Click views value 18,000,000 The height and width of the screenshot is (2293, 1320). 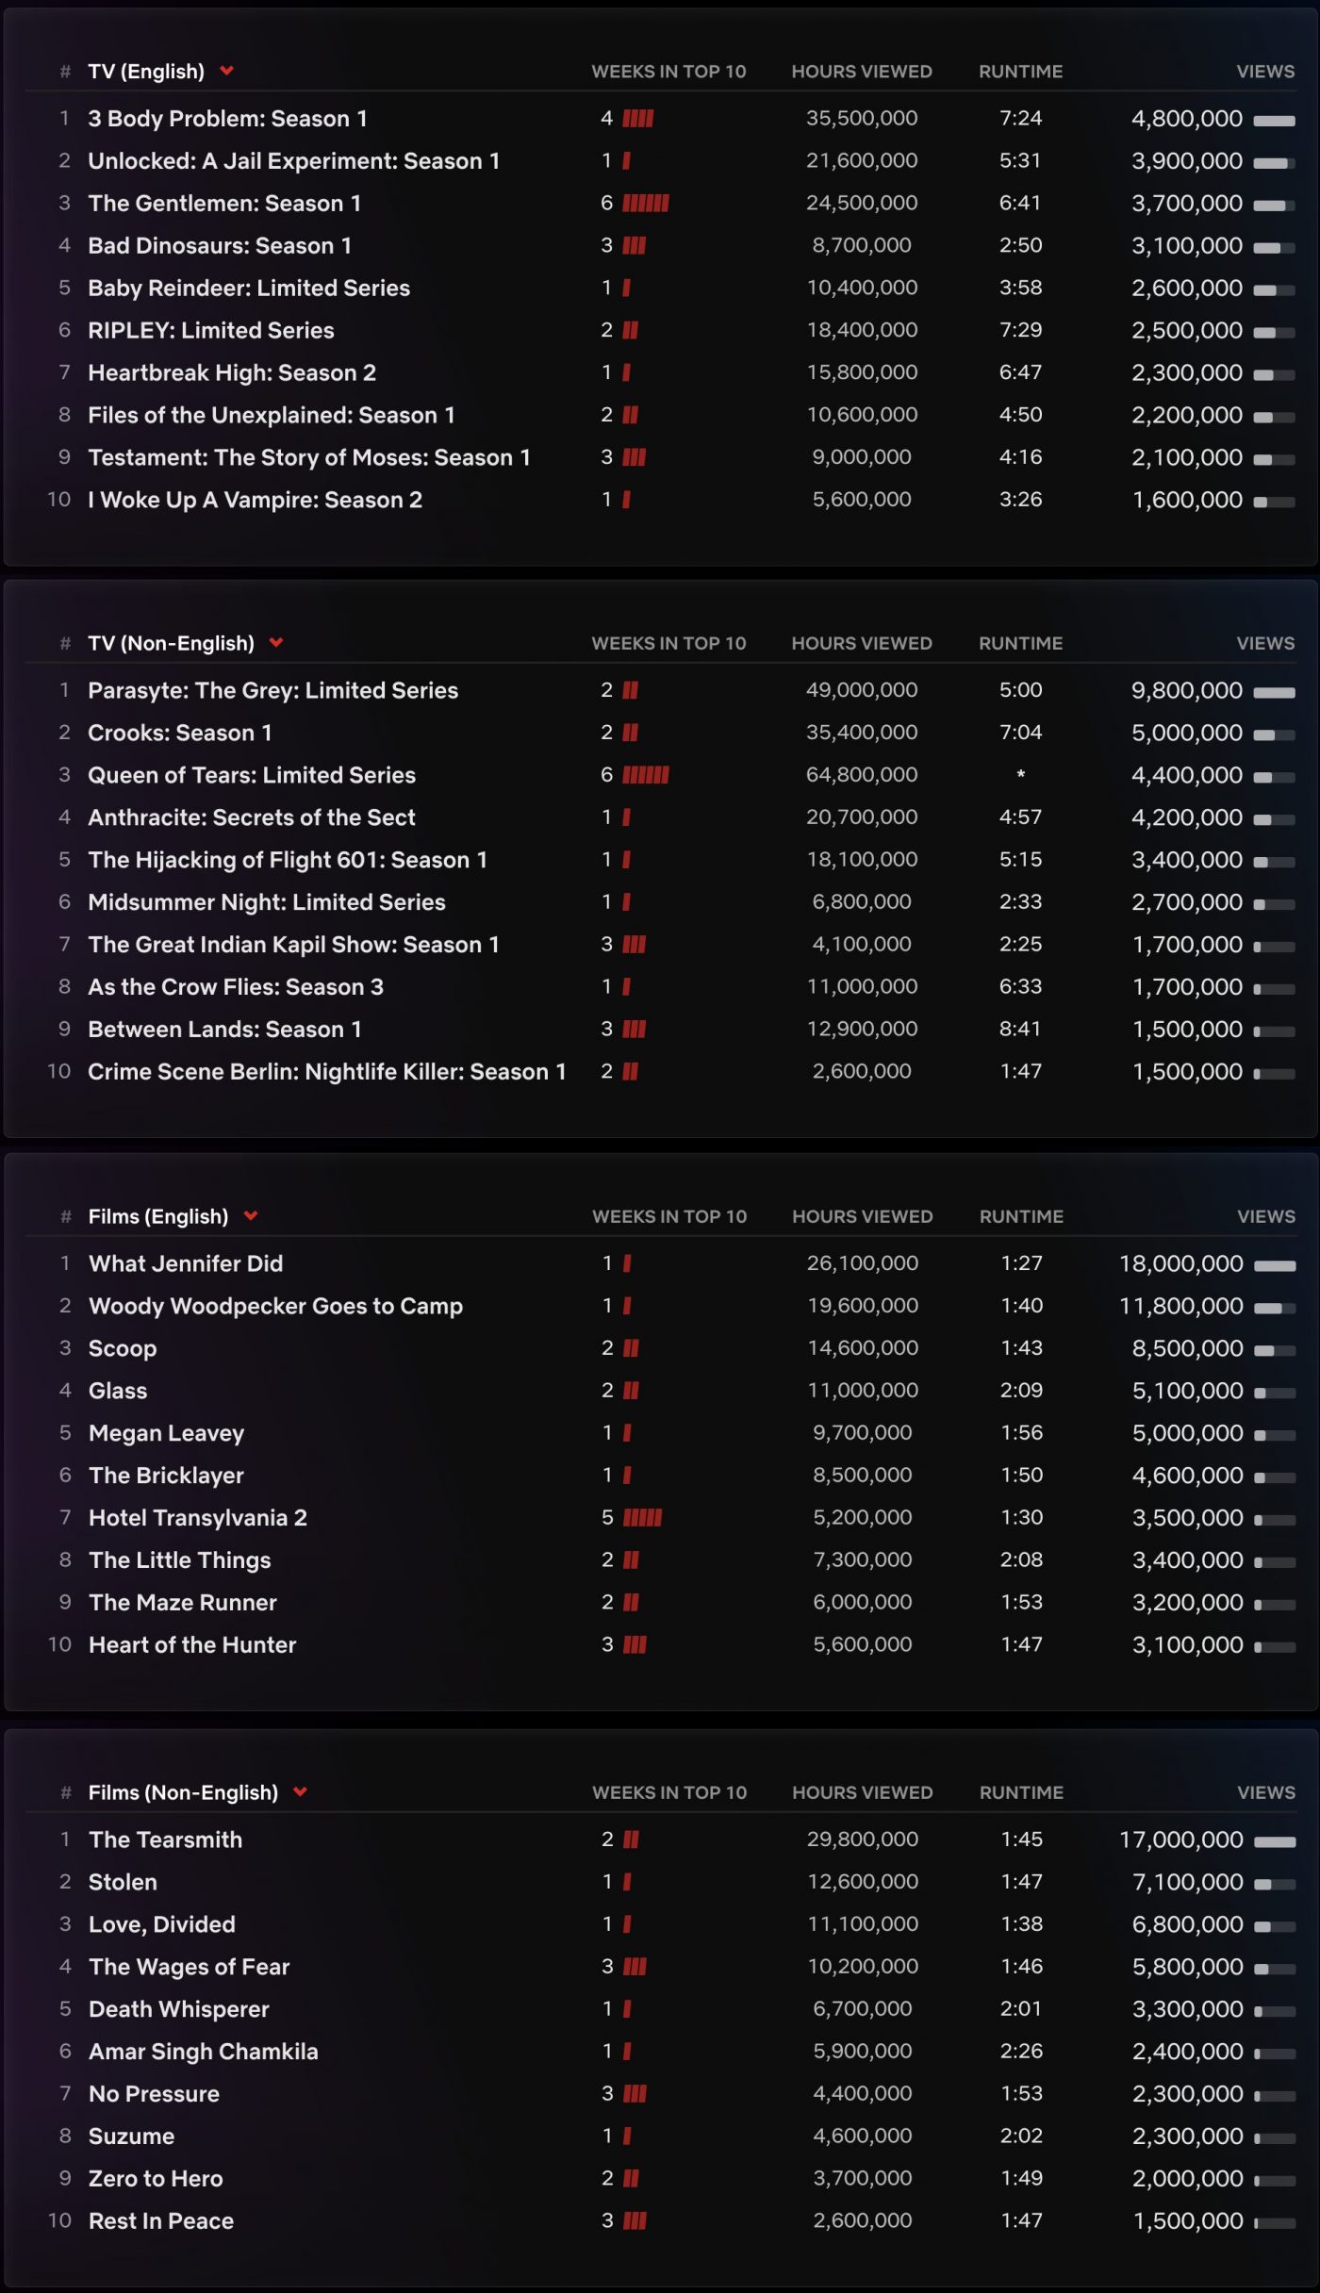point(1181,1264)
